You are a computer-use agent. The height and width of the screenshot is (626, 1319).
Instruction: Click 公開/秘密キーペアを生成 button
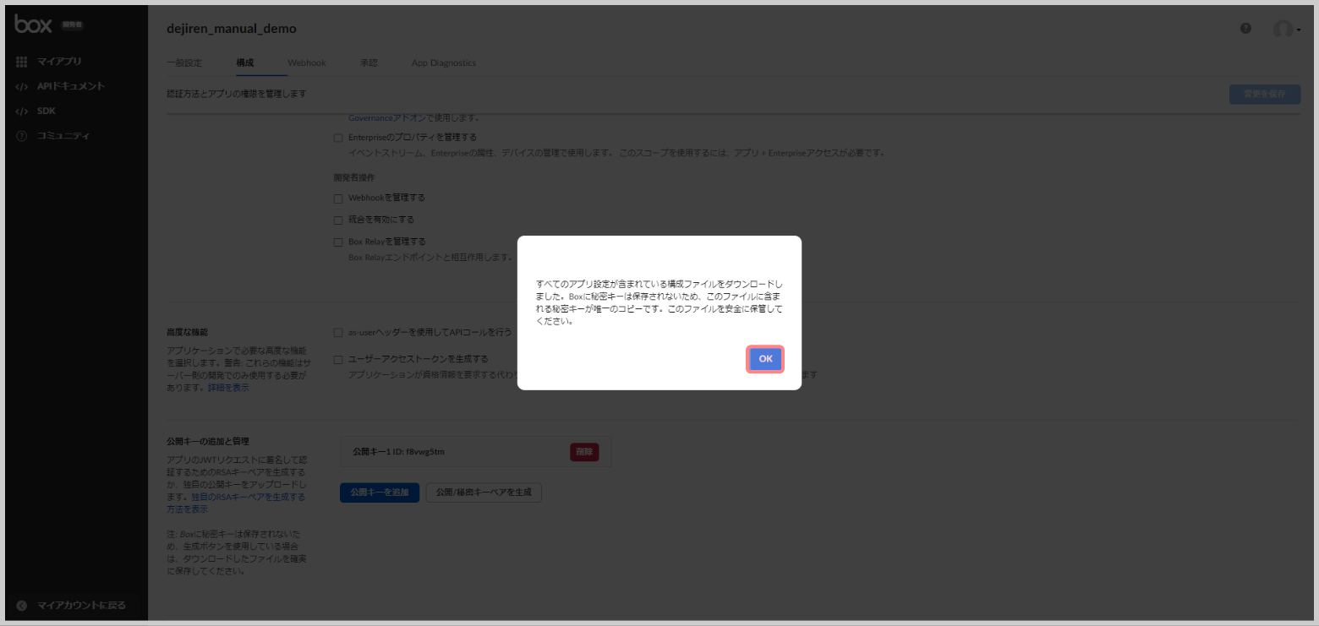click(484, 493)
